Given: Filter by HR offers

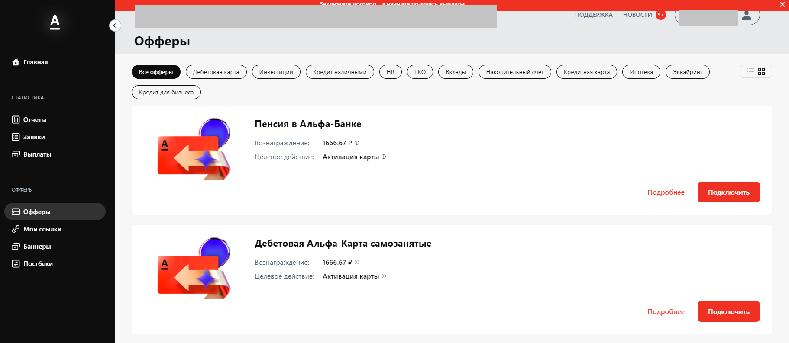Looking at the screenshot, I should coord(391,72).
